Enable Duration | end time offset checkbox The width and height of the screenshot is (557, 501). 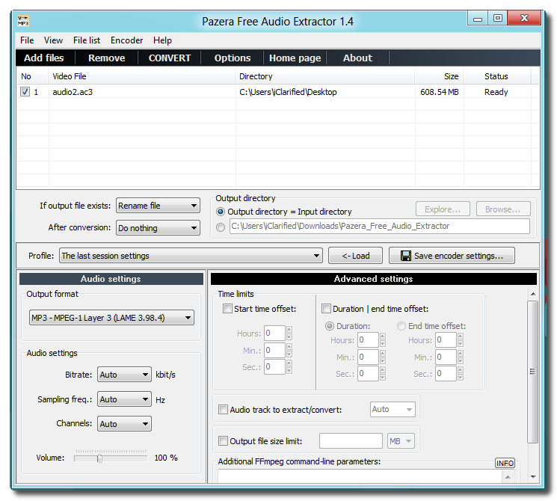click(326, 308)
